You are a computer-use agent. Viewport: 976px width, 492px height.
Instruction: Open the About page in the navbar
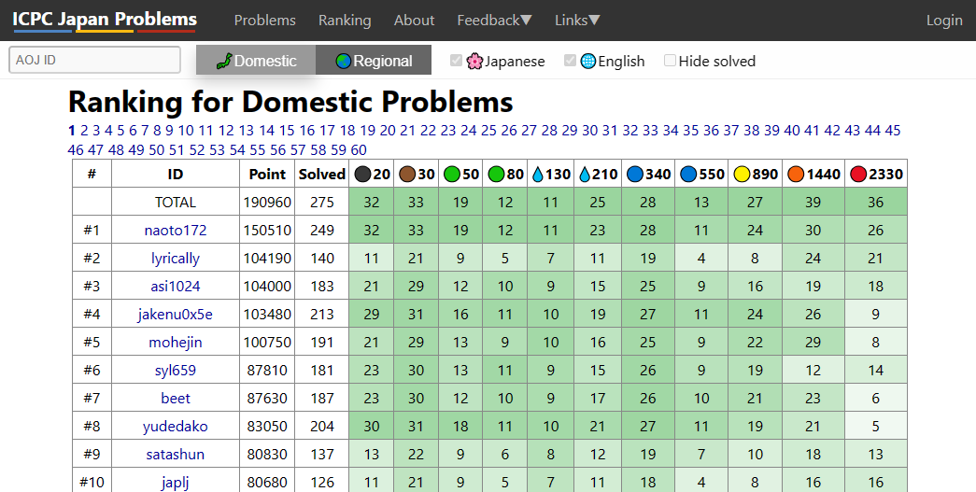[414, 21]
